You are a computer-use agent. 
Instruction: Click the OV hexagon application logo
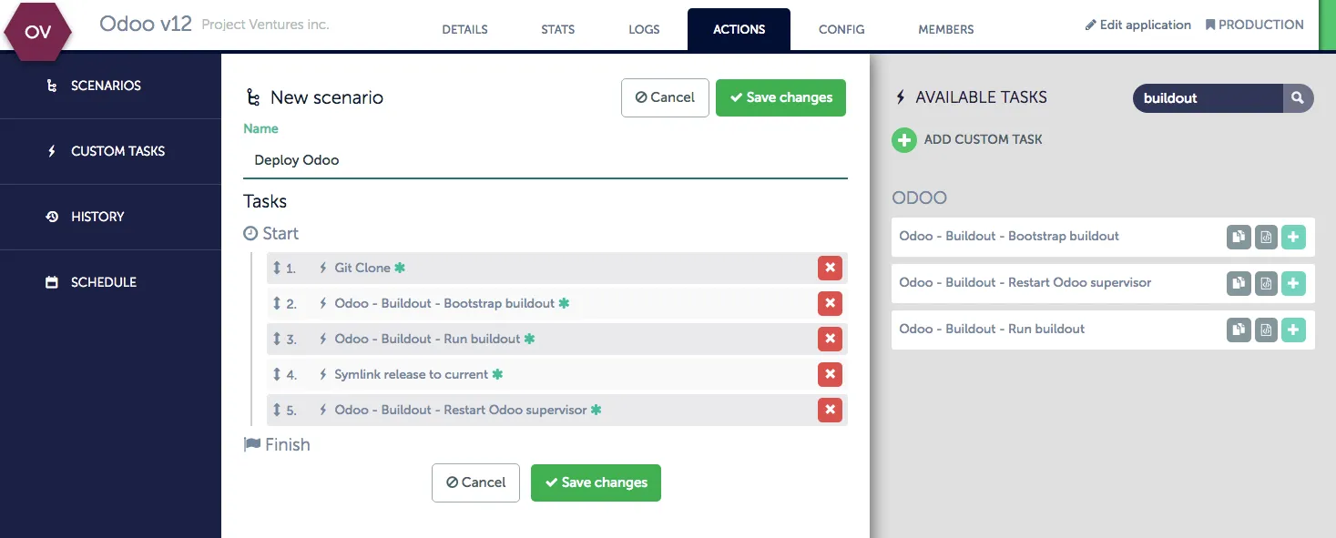click(38, 32)
